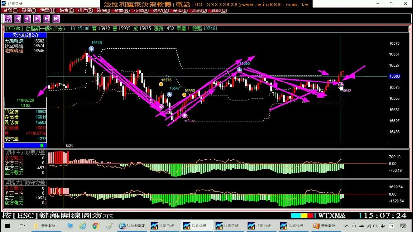Open the 台盤(T) menu
Screen dimensions: 413x232
(11, 10)
